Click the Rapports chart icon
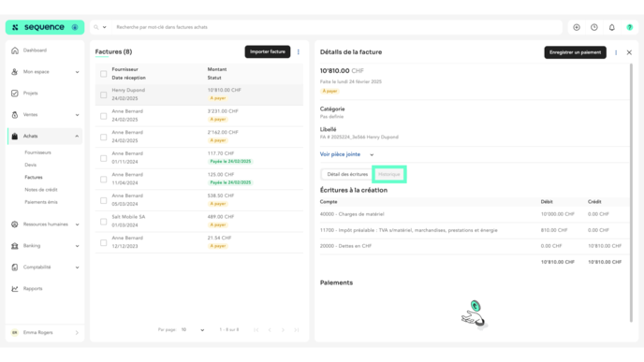 (15, 288)
